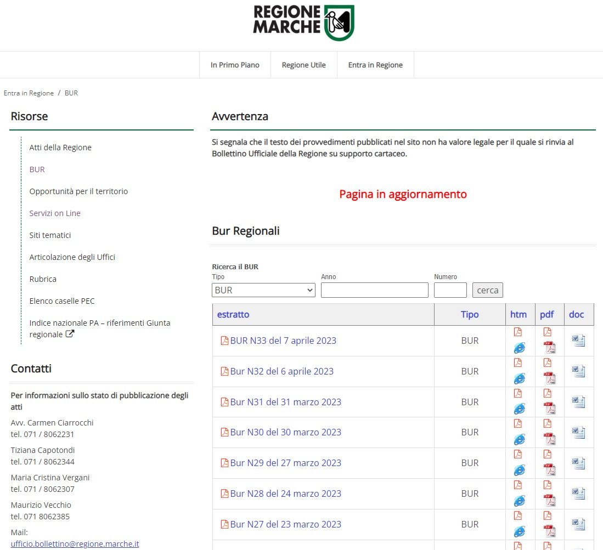Go to Atti della Regione
The width and height of the screenshot is (603, 550).
(60, 148)
